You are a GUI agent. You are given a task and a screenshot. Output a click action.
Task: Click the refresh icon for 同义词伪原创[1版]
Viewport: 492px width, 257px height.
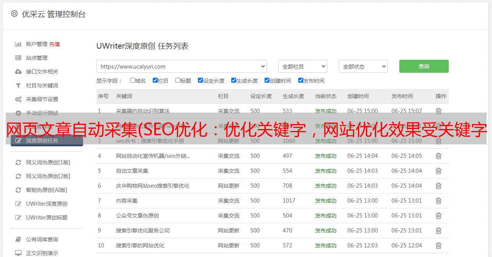tap(18, 162)
